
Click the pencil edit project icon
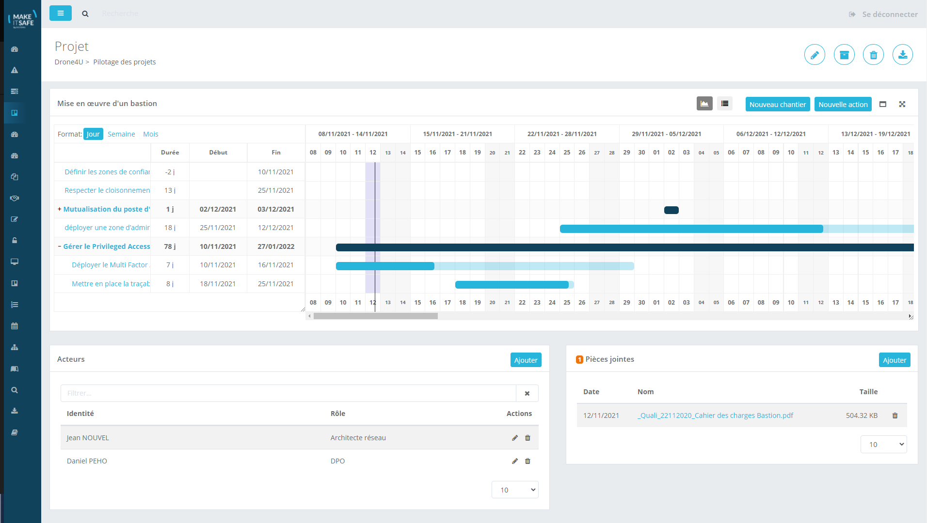pos(815,55)
